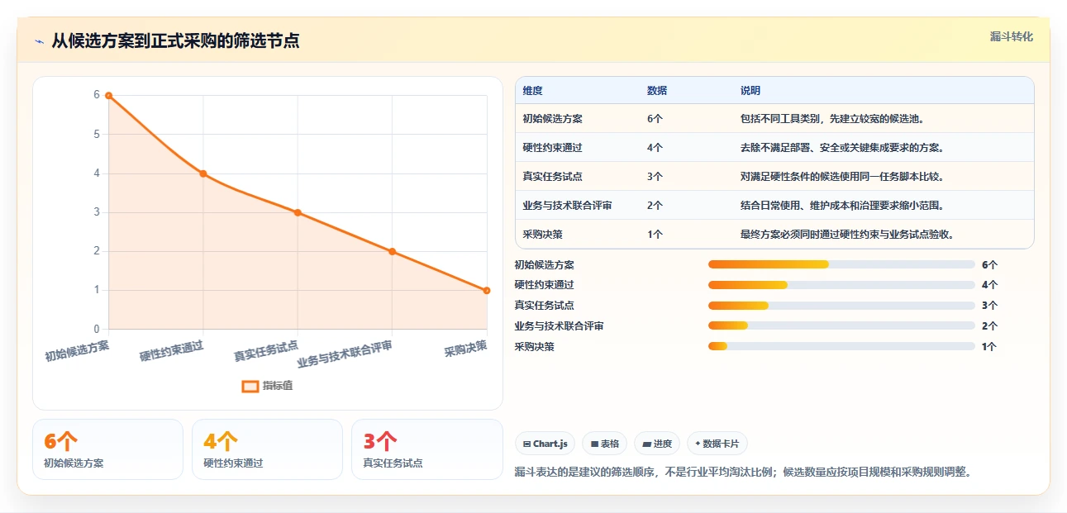Click description 去除不满足部署、安全或关键集成要求的方案
The width and height of the screenshot is (1067, 513).
coord(842,148)
